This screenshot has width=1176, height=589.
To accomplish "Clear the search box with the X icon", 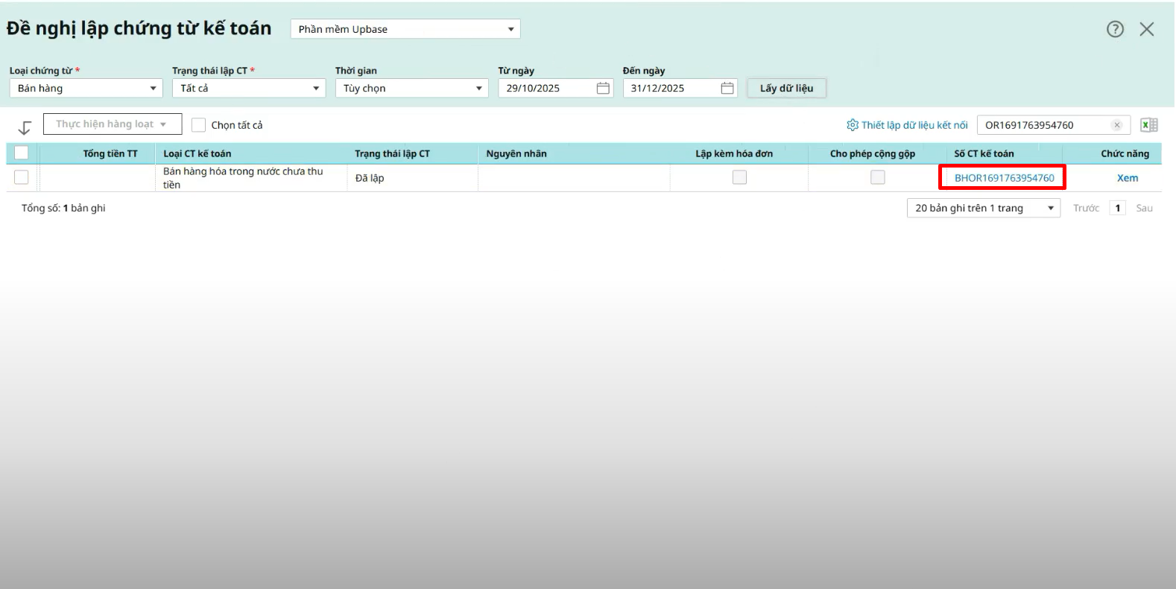I will pyautogui.click(x=1116, y=125).
